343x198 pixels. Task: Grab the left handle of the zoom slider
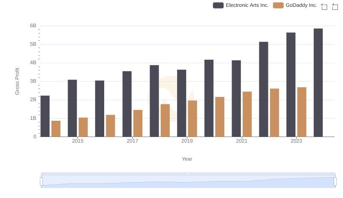pos(41,182)
